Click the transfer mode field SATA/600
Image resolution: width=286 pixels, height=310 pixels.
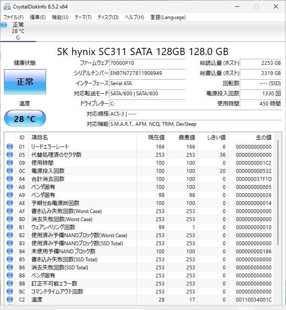(x=147, y=94)
